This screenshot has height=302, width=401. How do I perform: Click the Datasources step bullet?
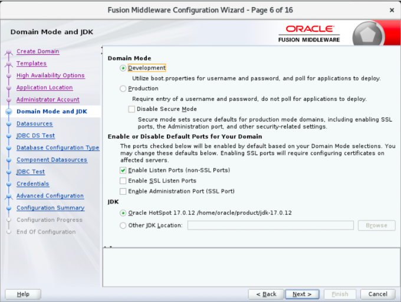[x=9, y=124]
